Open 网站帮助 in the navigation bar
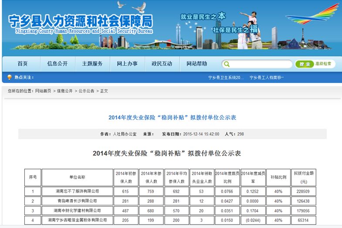 197,64
